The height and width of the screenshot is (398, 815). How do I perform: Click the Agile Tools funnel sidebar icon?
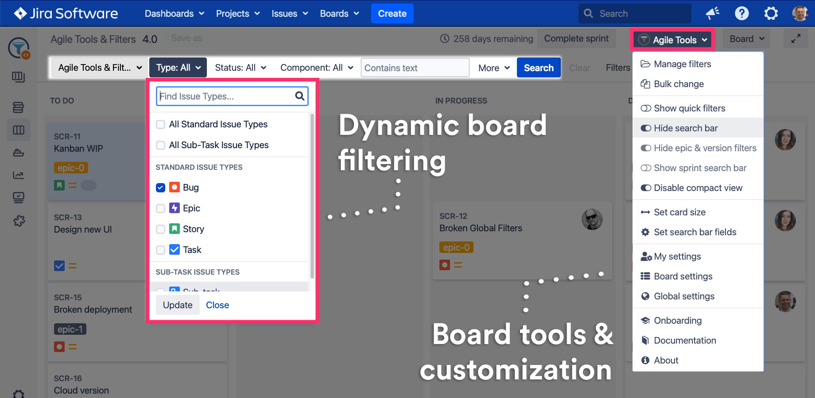[x=19, y=48]
